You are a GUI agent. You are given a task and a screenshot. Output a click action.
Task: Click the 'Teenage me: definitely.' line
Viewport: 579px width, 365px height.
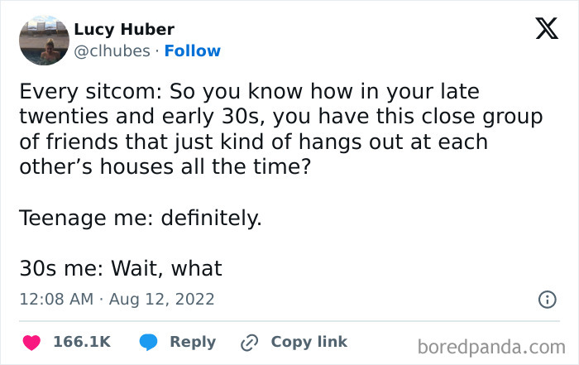point(139,219)
